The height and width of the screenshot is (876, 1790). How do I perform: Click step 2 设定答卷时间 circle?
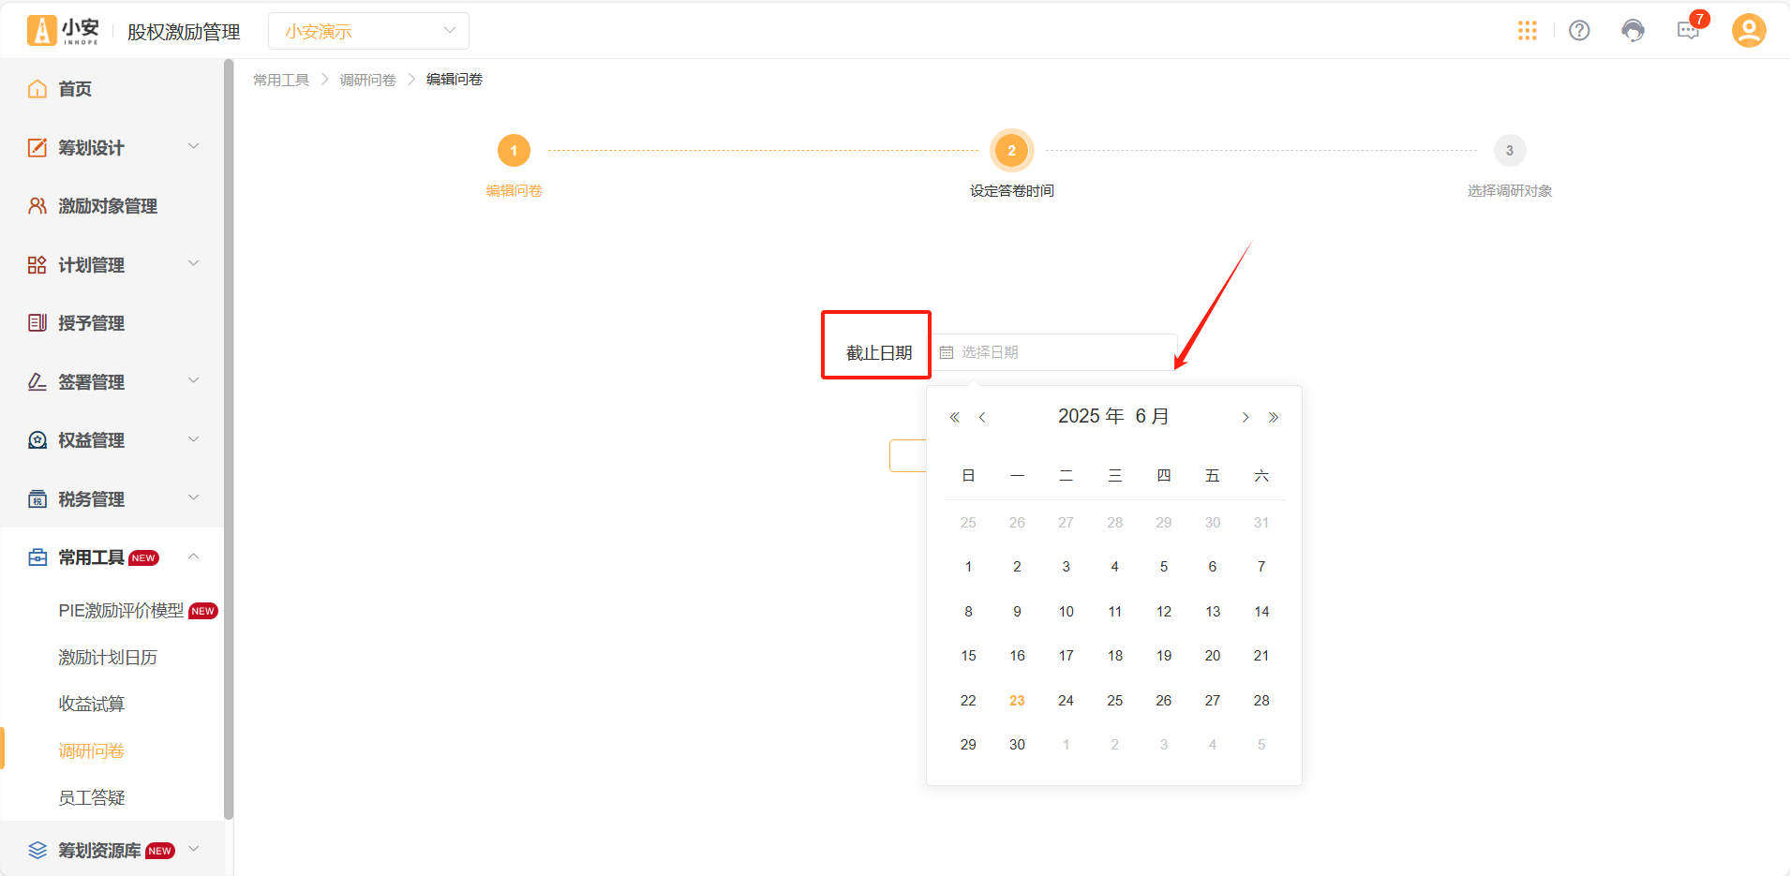tap(1011, 150)
